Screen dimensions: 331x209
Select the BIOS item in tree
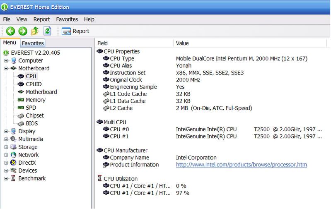coord(31,123)
